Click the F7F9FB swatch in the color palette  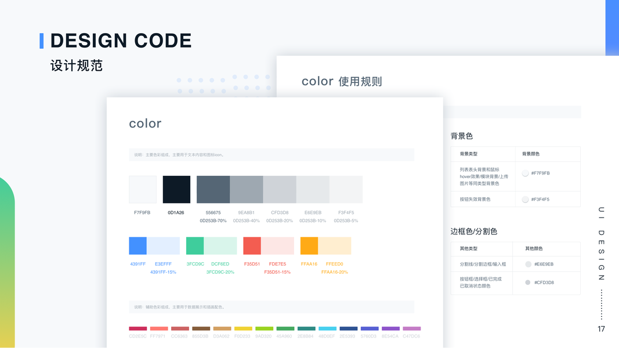(x=143, y=190)
